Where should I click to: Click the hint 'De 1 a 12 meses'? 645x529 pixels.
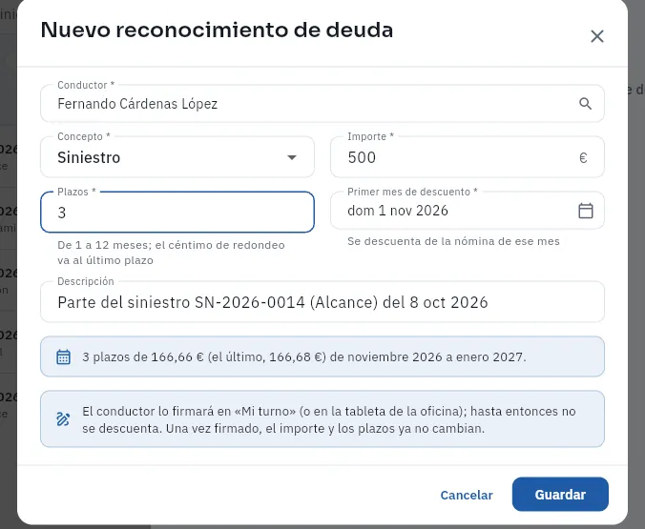point(103,245)
